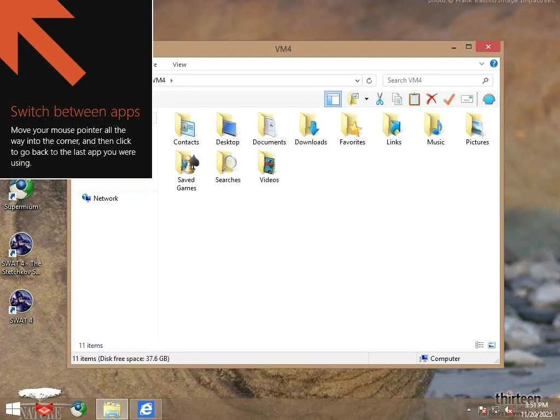The width and height of the screenshot is (560, 420).
Task: Open Internet Explorer from taskbar
Action: [145, 409]
